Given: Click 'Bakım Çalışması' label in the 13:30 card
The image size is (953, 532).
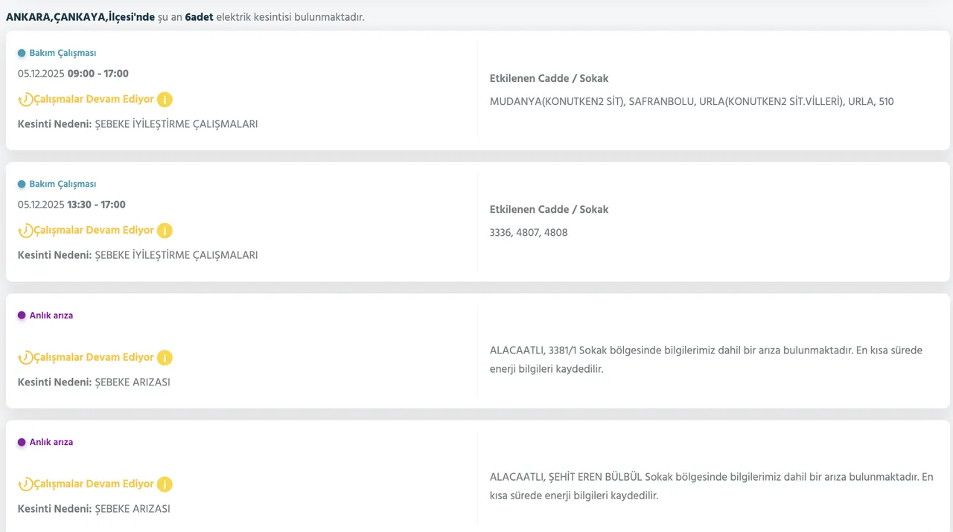Looking at the screenshot, I should tap(63, 184).
